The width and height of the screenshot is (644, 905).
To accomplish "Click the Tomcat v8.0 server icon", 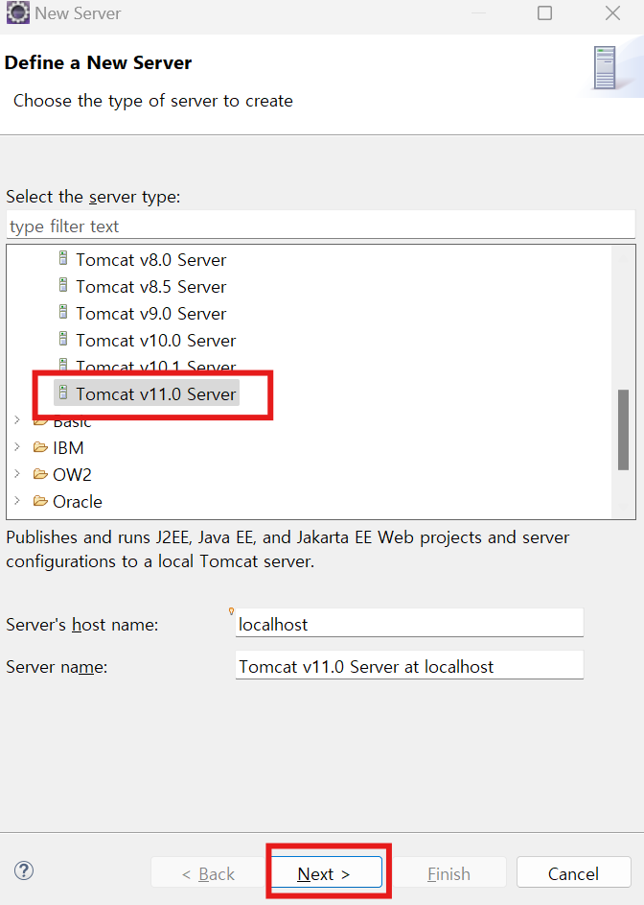I will tap(63, 258).
